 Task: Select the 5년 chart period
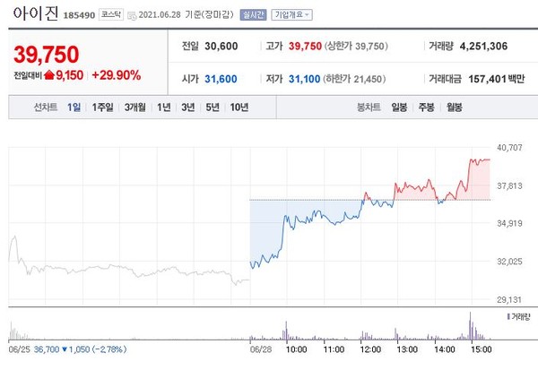tap(213, 108)
